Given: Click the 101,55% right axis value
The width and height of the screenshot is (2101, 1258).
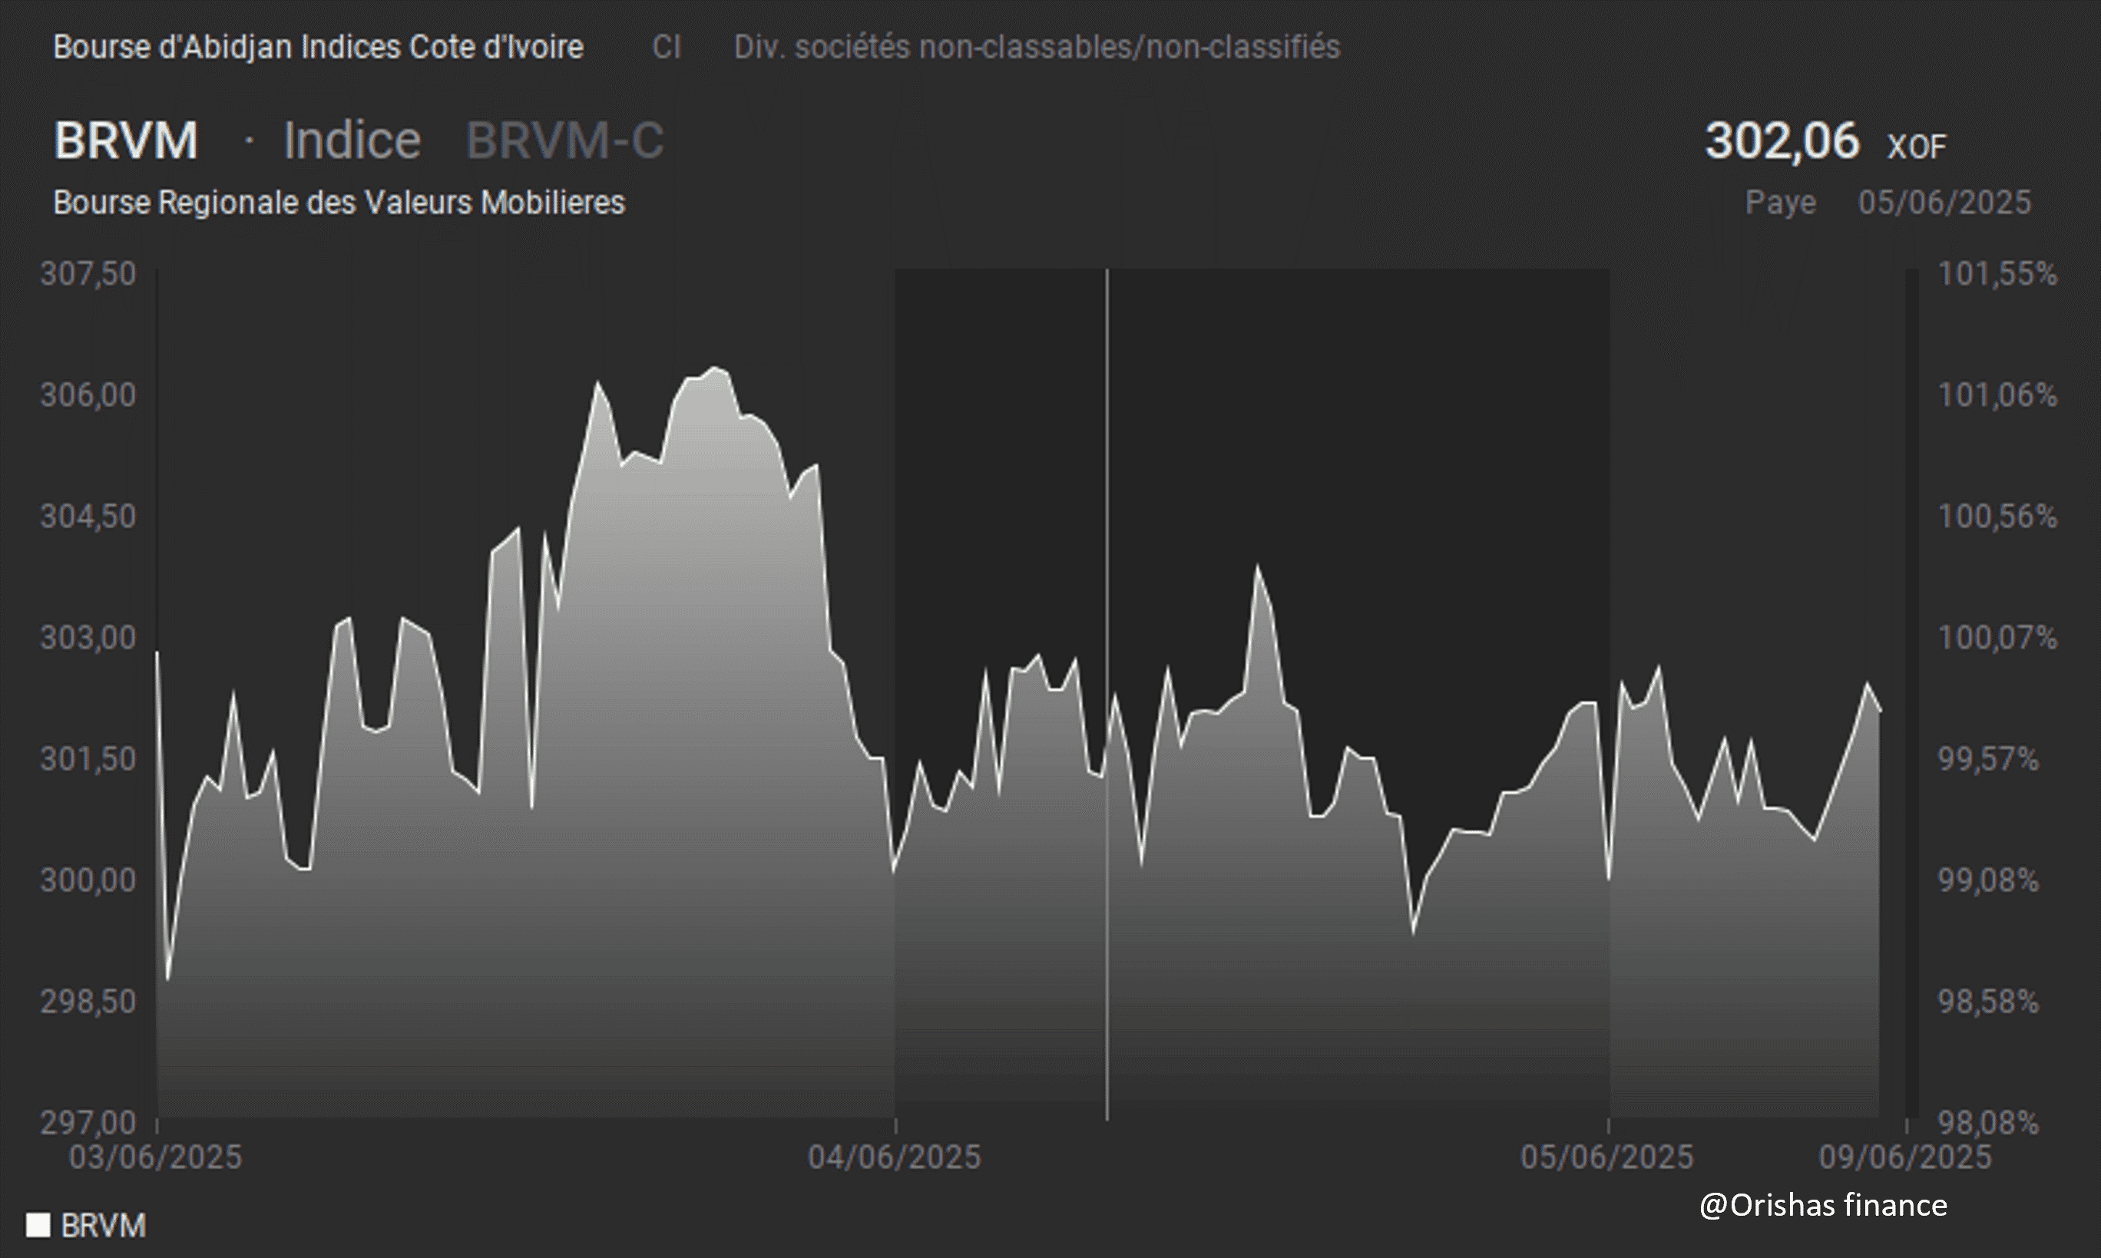Looking at the screenshot, I should point(1997,274).
